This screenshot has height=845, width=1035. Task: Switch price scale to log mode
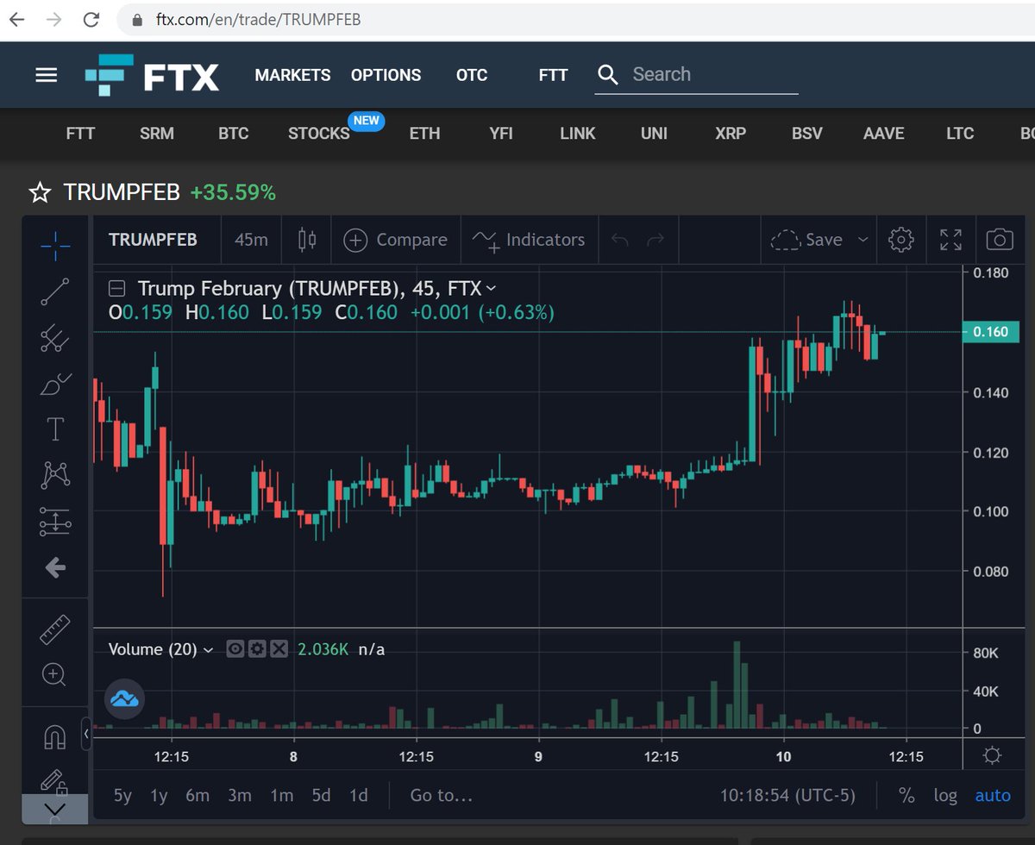tap(945, 796)
